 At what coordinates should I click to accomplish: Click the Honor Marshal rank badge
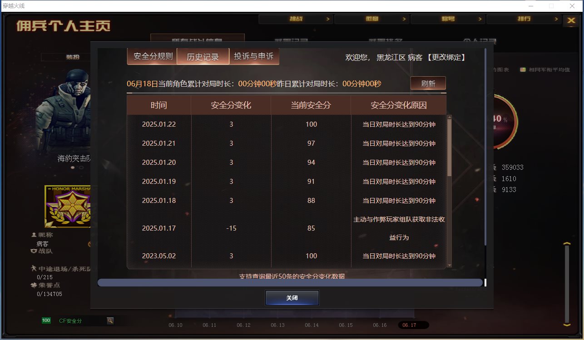[68, 207]
